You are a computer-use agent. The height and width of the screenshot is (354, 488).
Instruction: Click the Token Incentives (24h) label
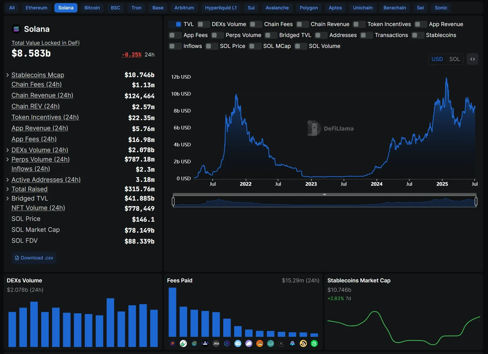[x=45, y=117]
